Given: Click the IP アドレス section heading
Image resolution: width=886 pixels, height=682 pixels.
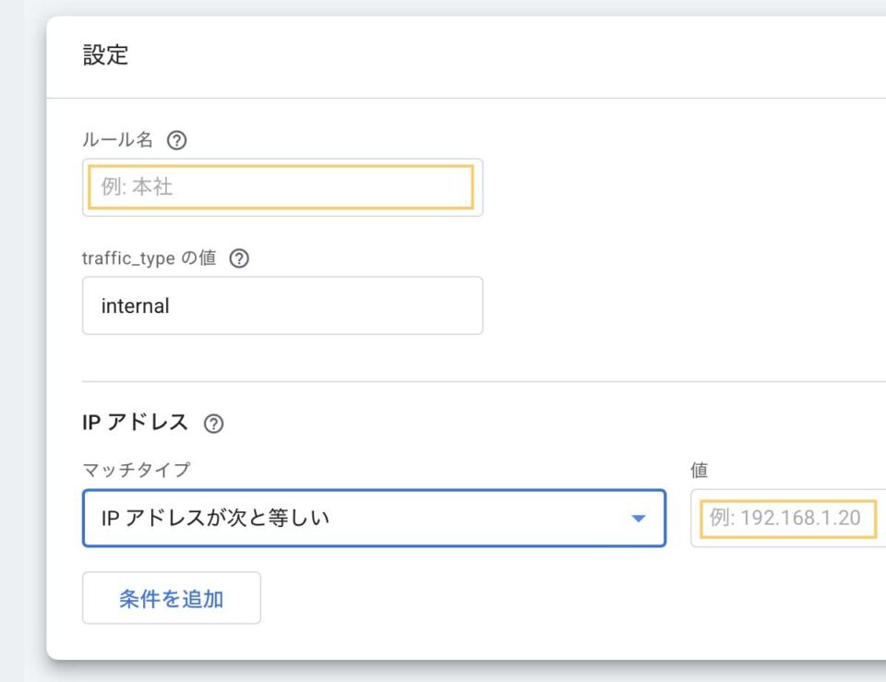Looking at the screenshot, I should tap(135, 423).
